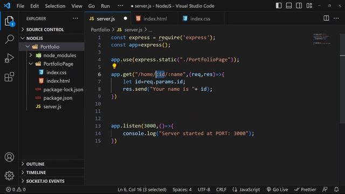This screenshot has width=345, height=194.
Task: Open the Selection menu
Action: (55, 6)
